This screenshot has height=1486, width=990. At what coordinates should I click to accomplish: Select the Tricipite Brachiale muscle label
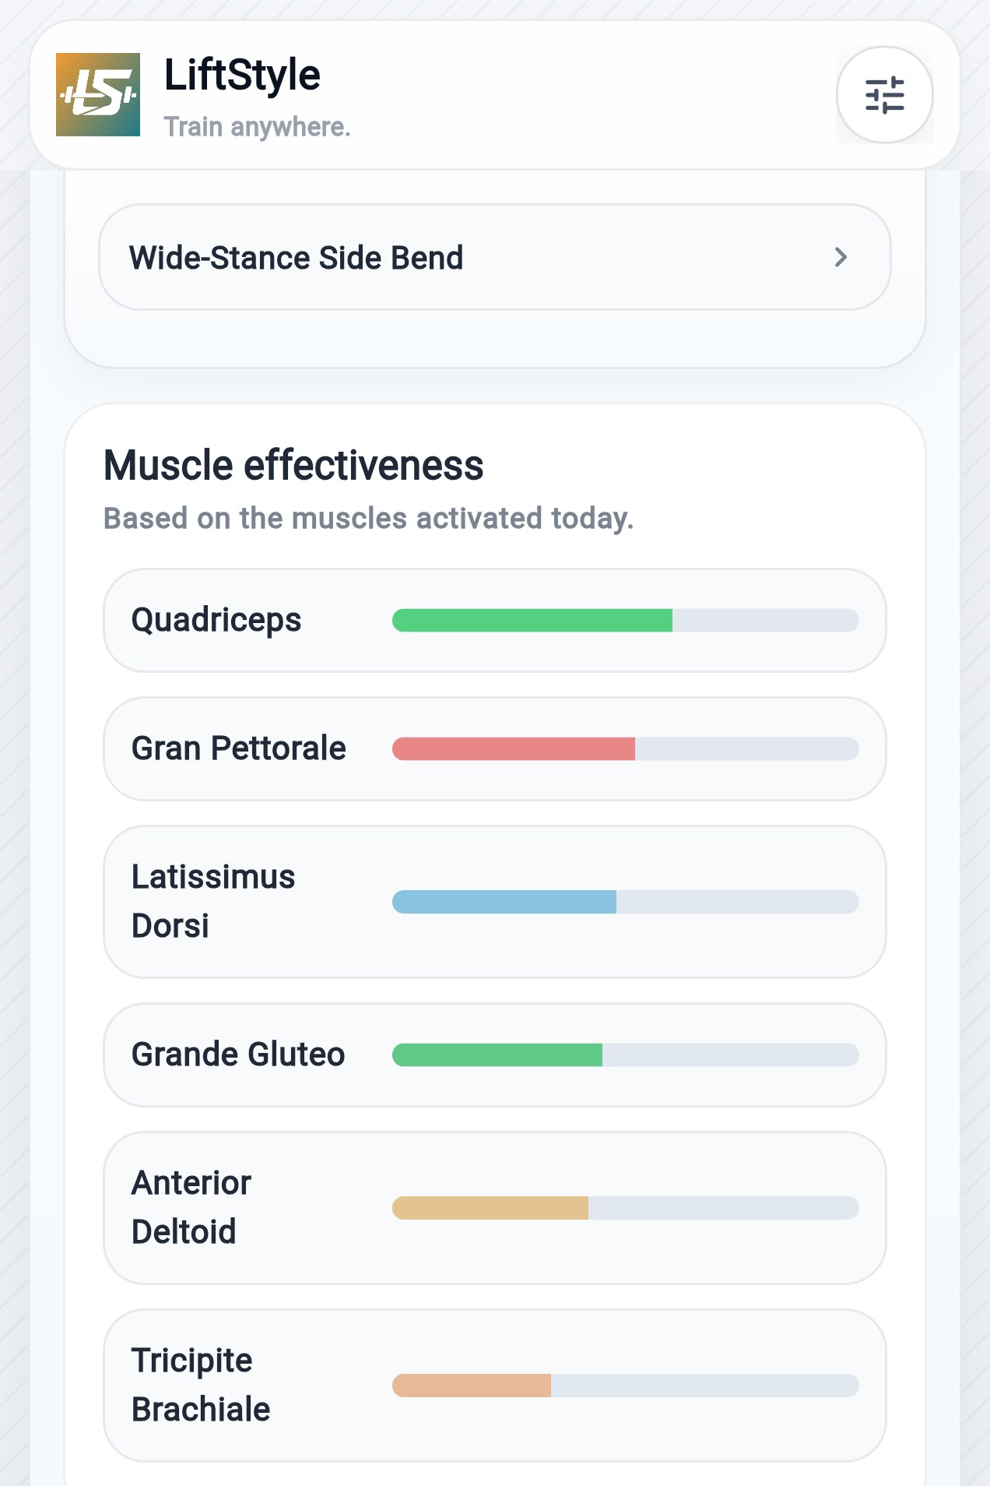(x=201, y=1385)
